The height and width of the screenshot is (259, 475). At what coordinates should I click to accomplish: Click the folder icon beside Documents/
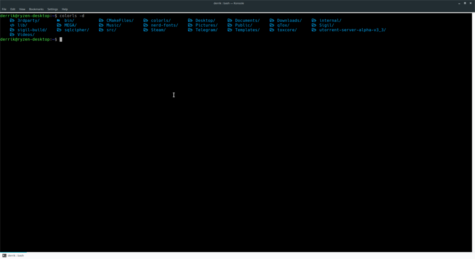pos(230,21)
